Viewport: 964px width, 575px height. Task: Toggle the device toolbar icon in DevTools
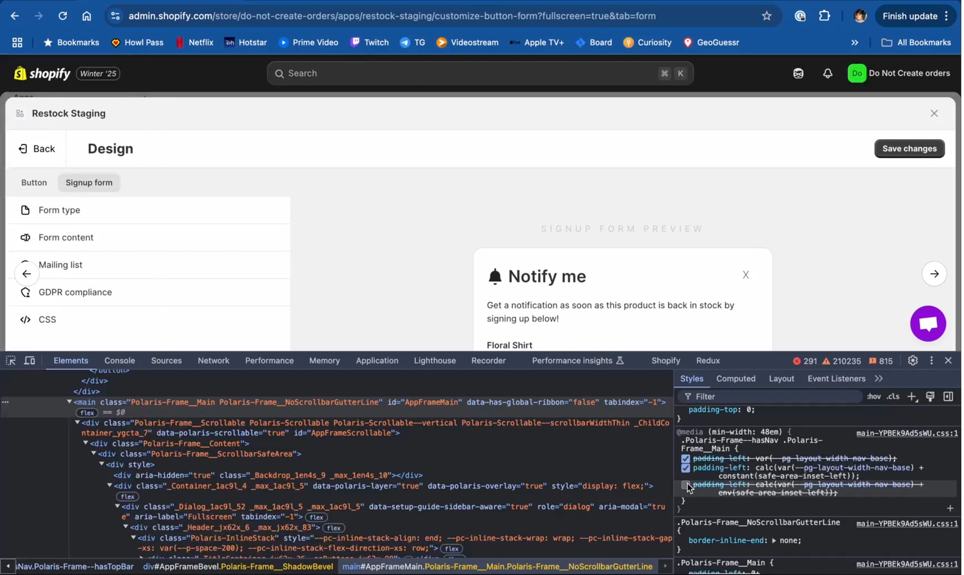30,361
